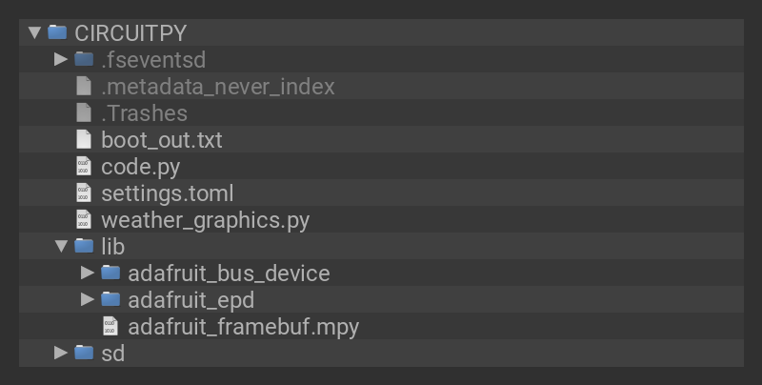Expand the adafruit_epd folder arrow
The image size is (762, 385).
click(x=89, y=300)
